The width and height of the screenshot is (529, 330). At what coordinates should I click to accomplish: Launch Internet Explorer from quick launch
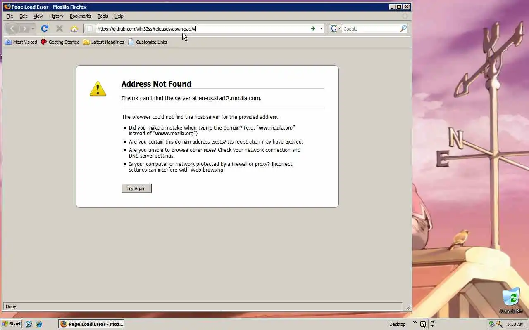pyautogui.click(x=39, y=324)
